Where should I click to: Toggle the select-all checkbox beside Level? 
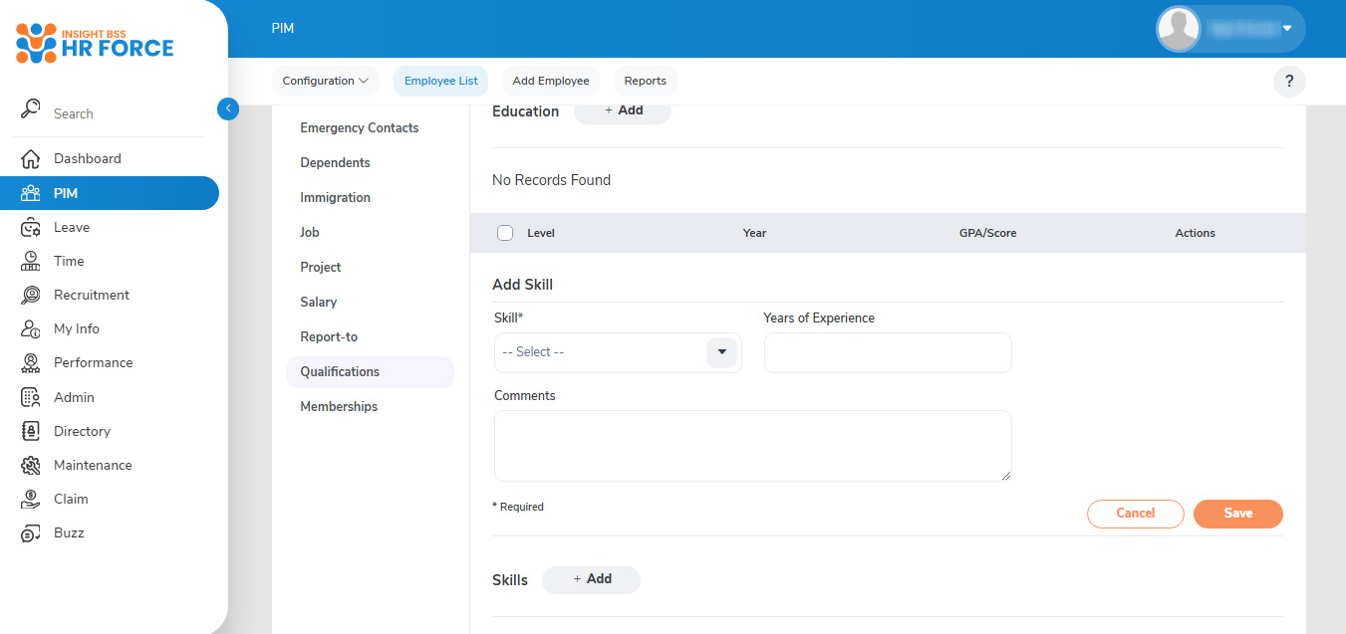(505, 233)
